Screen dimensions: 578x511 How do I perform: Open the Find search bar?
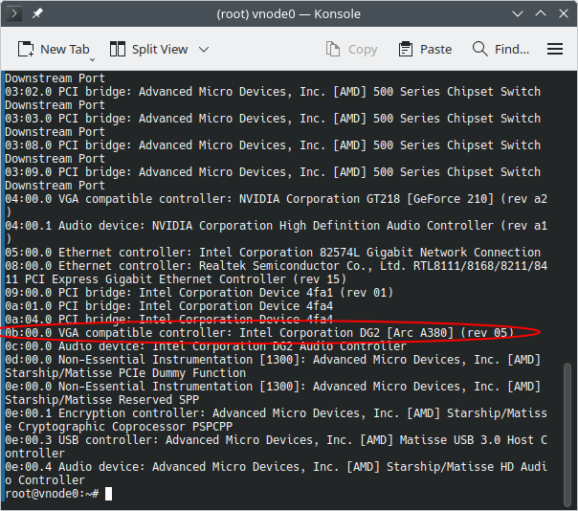click(500, 49)
